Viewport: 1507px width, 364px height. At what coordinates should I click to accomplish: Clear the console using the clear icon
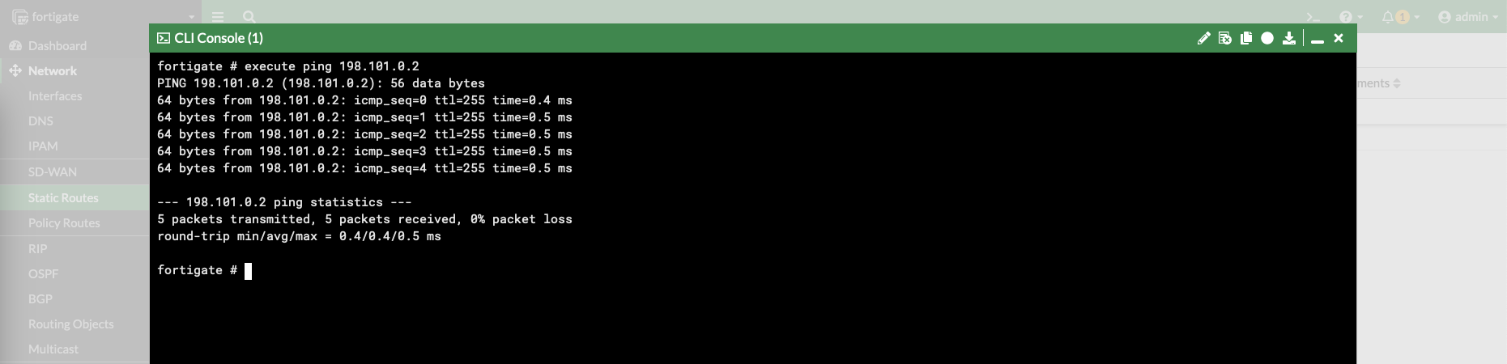(1225, 38)
